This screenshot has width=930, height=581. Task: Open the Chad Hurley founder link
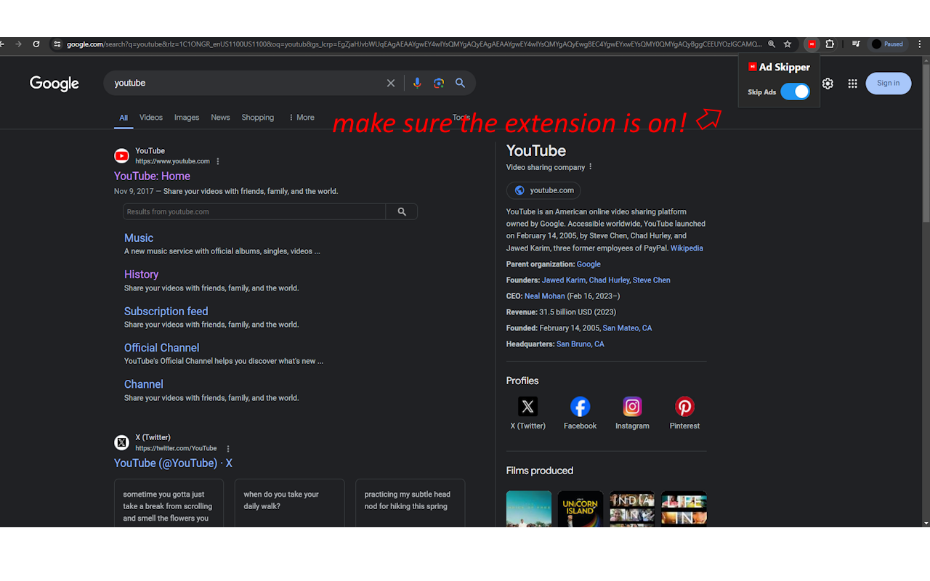pos(610,280)
